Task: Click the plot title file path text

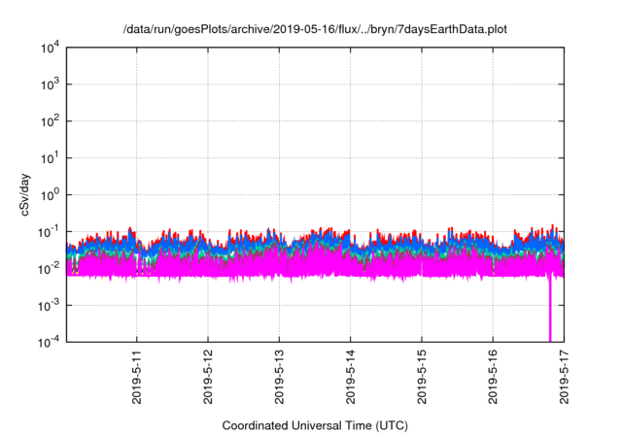Action: 315,30
